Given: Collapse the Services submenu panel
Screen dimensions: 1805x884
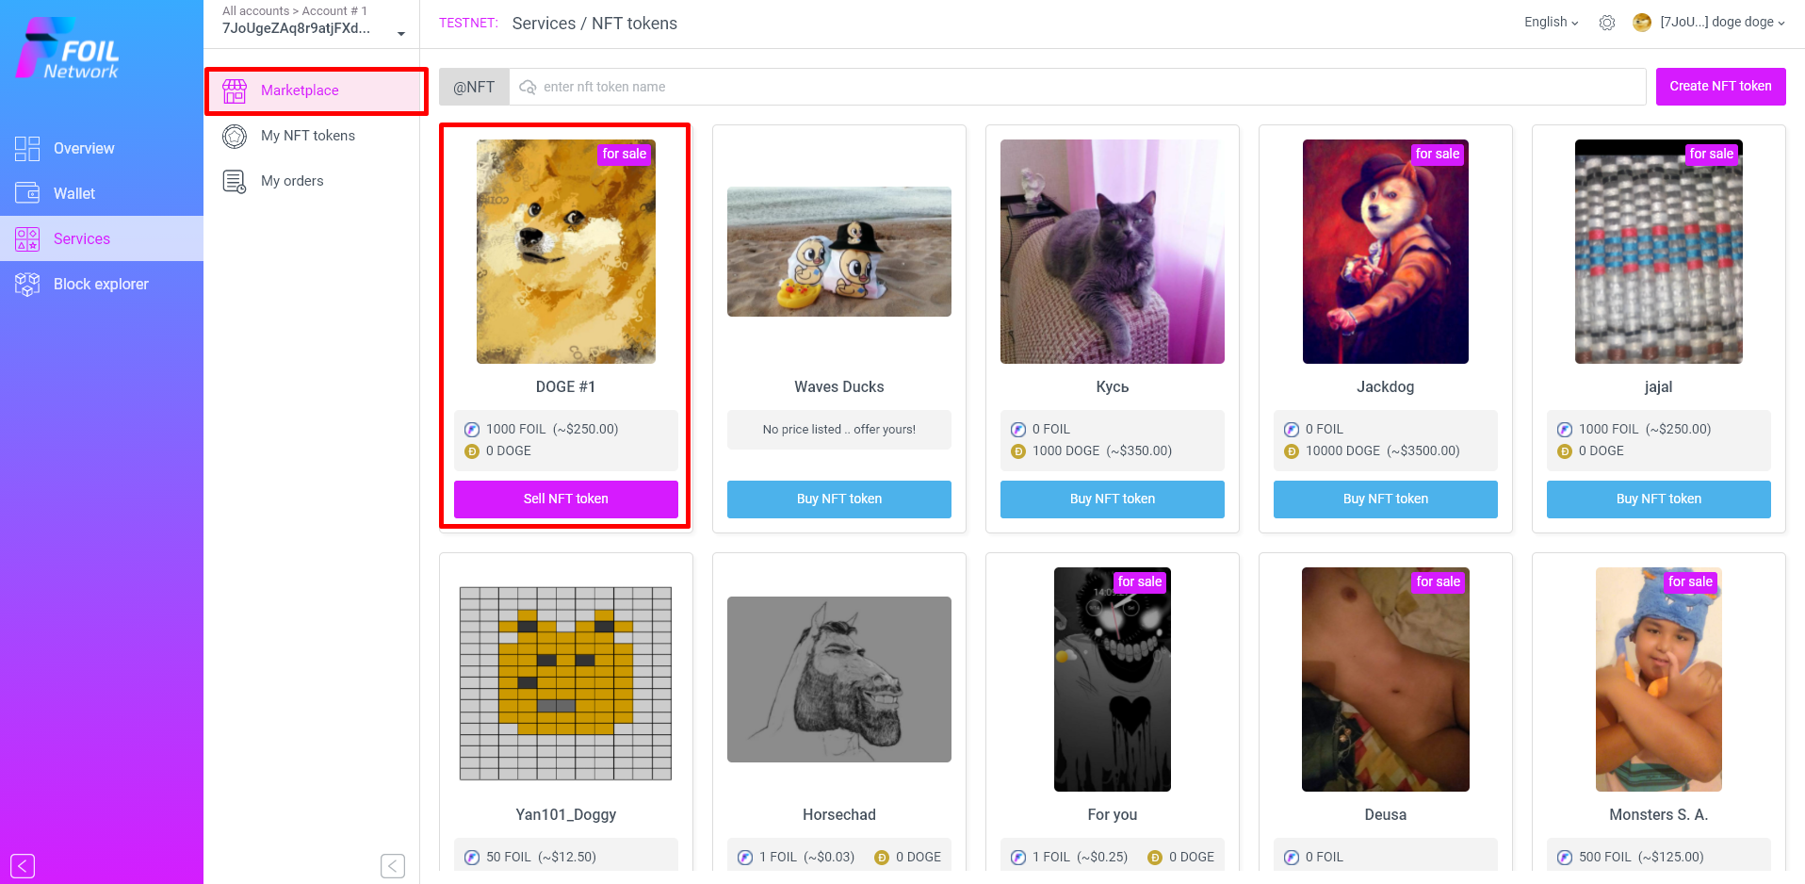Looking at the screenshot, I should (393, 866).
